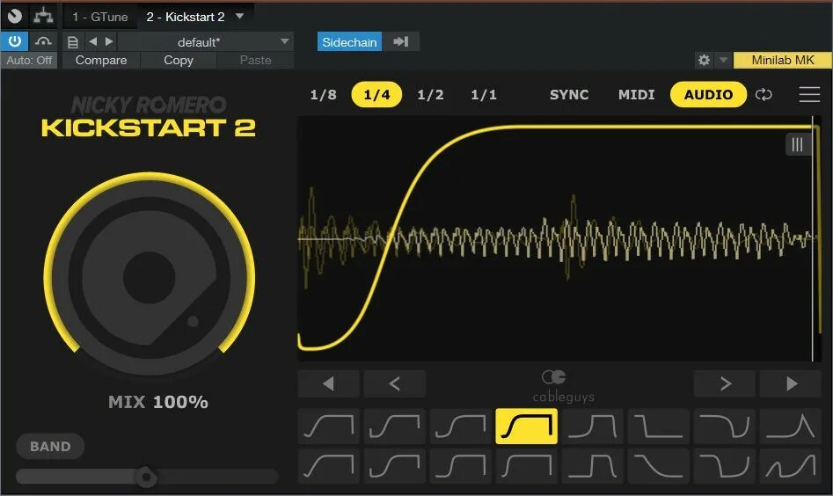Select the sixth curve shape in top row
The height and width of the screenshot is (496, 833).
coord(658,427)
